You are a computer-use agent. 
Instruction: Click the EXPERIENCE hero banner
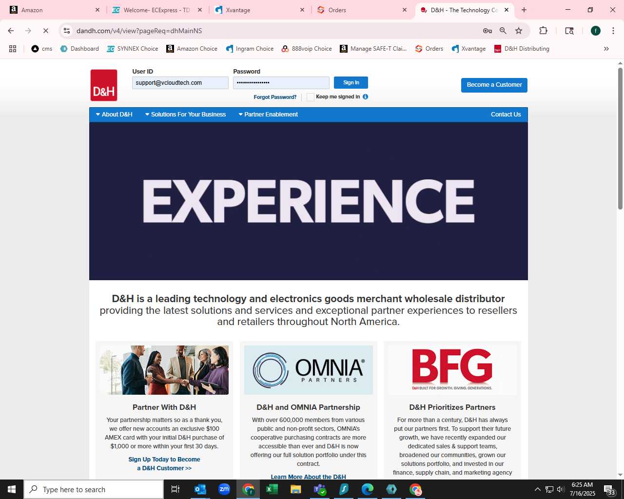(309, 201)
